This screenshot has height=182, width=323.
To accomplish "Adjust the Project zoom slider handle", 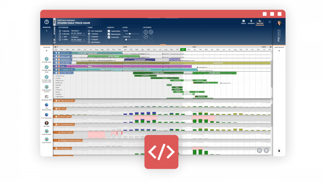I will point(130,34).
